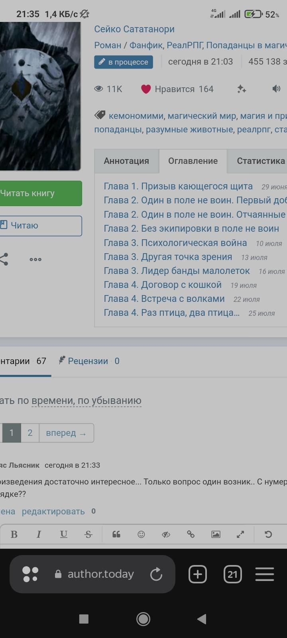Tap the Android home circle
Viewport: 287px width, 638px height.
pyautogui.click(x=143, y=619)
